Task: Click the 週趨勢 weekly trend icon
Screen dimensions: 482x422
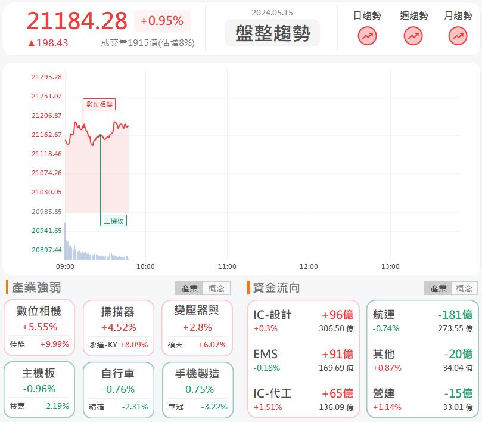Action: [x=413, y=36]
